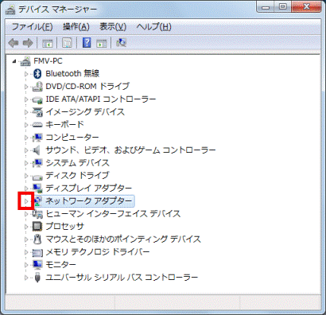The height and width of the screenshot is (315, 326).
Task: Open the ヘルプ(H) menu
Action: [x=153, y=27]
